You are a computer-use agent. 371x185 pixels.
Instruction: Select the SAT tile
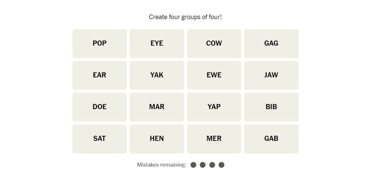99,139
